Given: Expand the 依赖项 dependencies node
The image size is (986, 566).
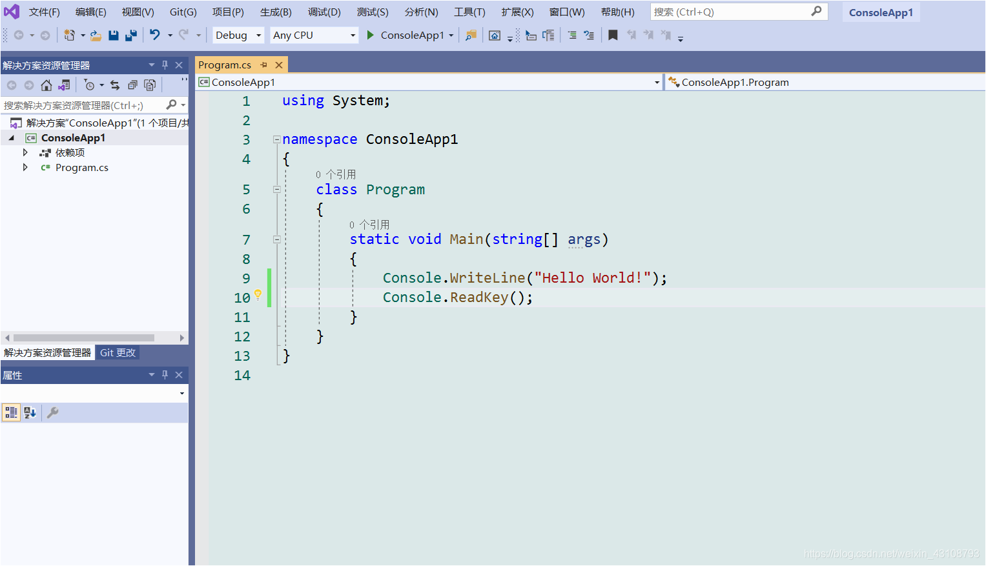Looking at the screenshot, I should 25,152.
